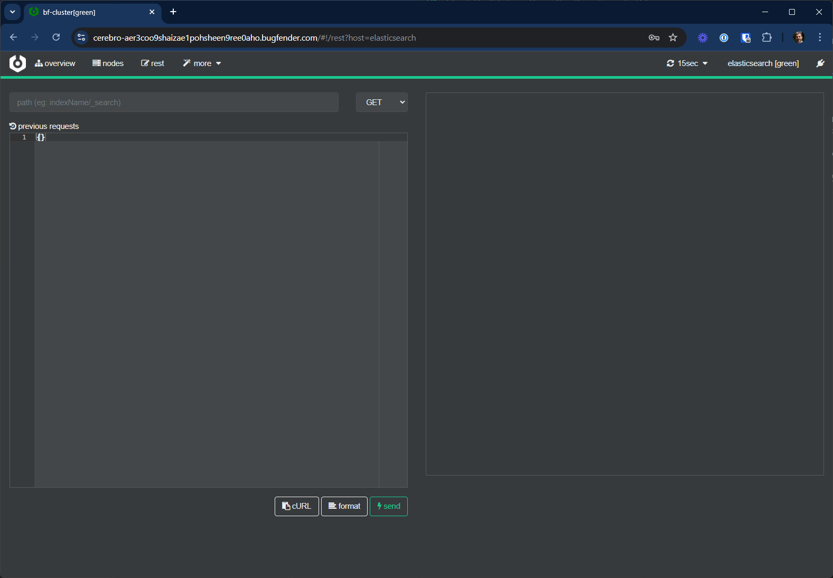
Task: Open a new browser tab
Action: [173, 12]
